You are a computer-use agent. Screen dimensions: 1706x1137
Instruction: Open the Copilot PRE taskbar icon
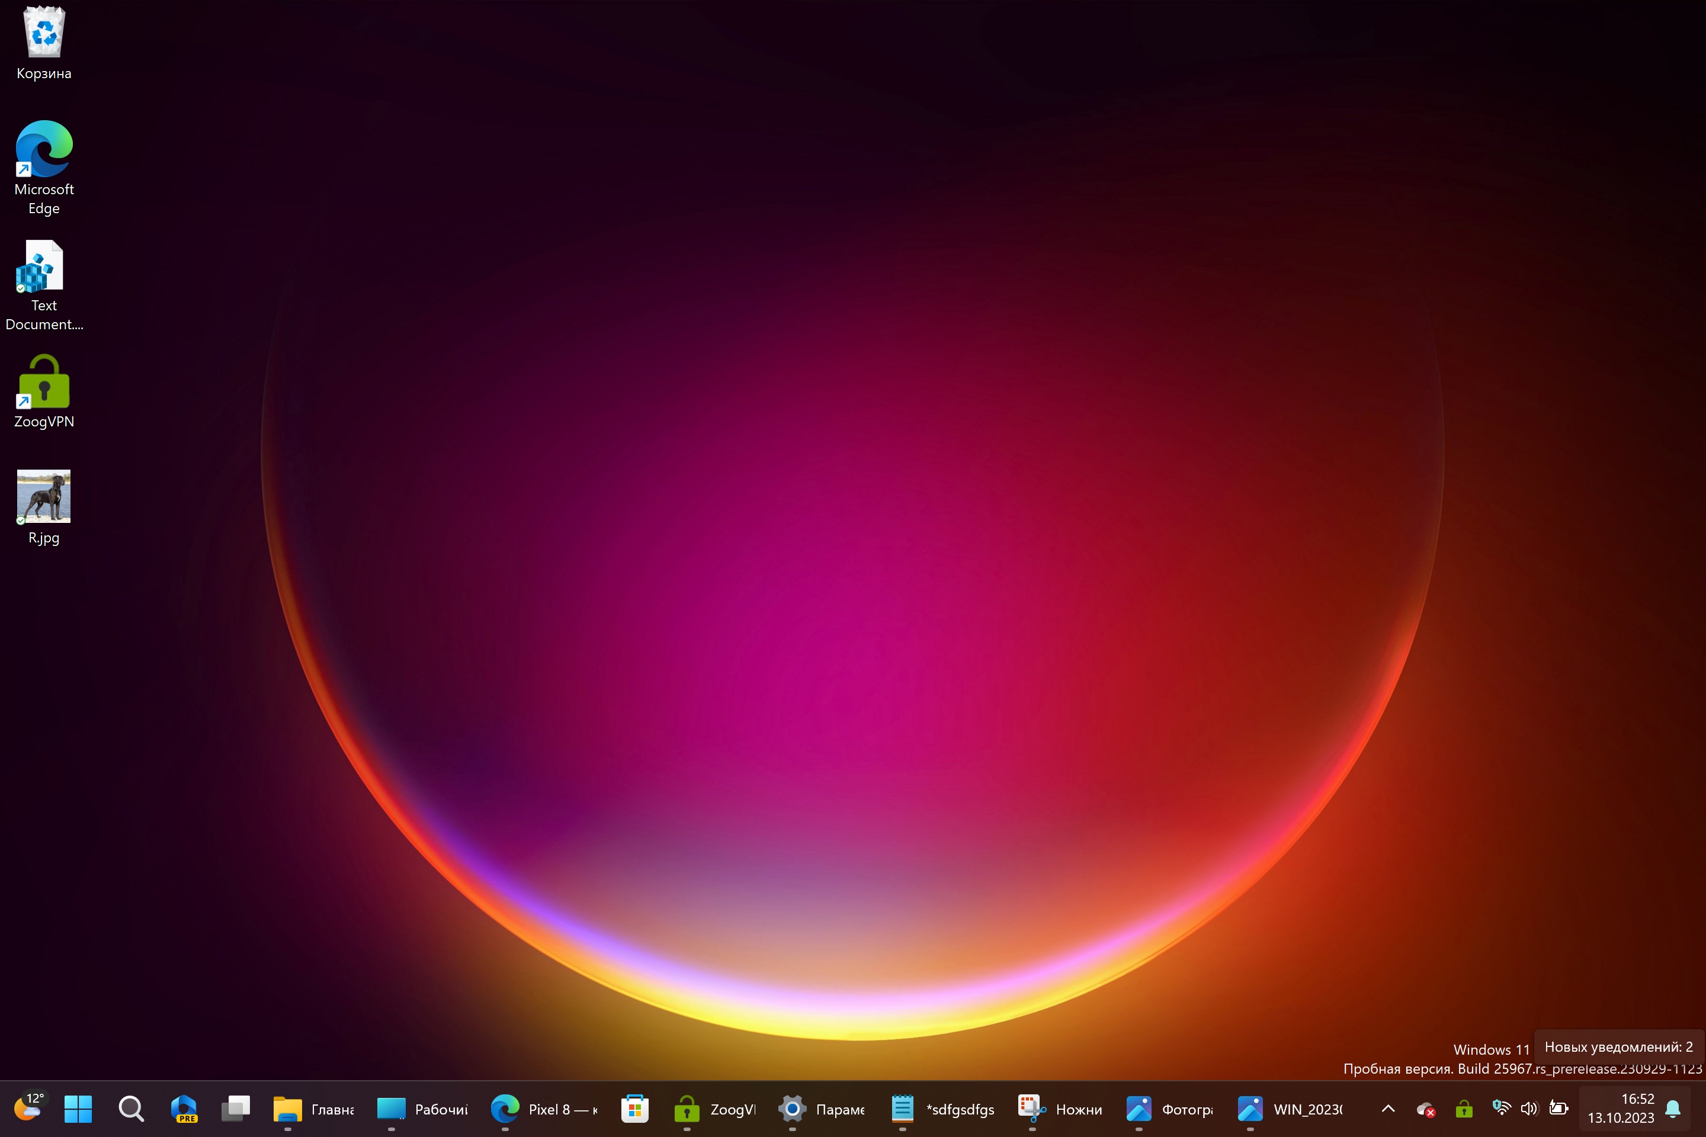click(184, 1109)
